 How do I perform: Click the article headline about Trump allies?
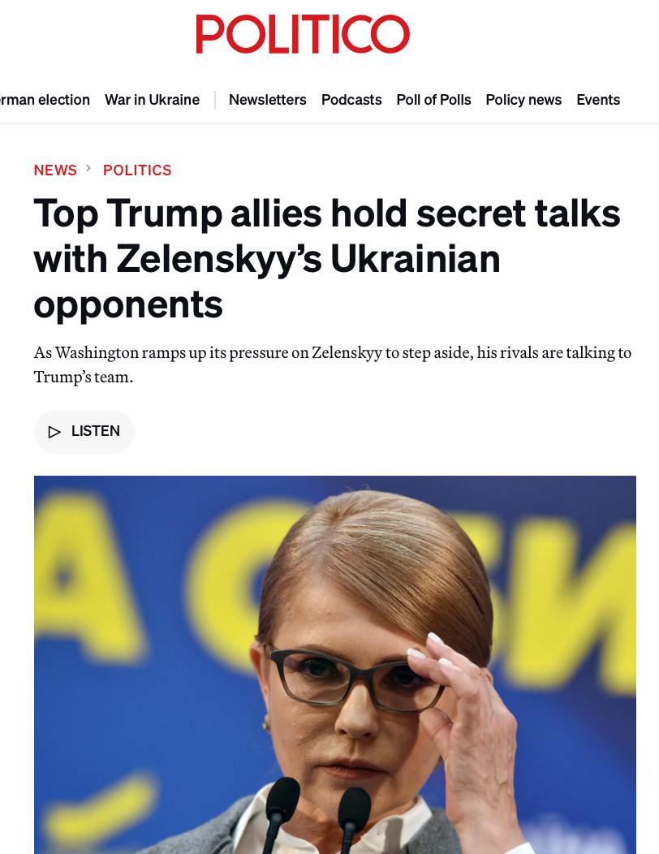327,259
